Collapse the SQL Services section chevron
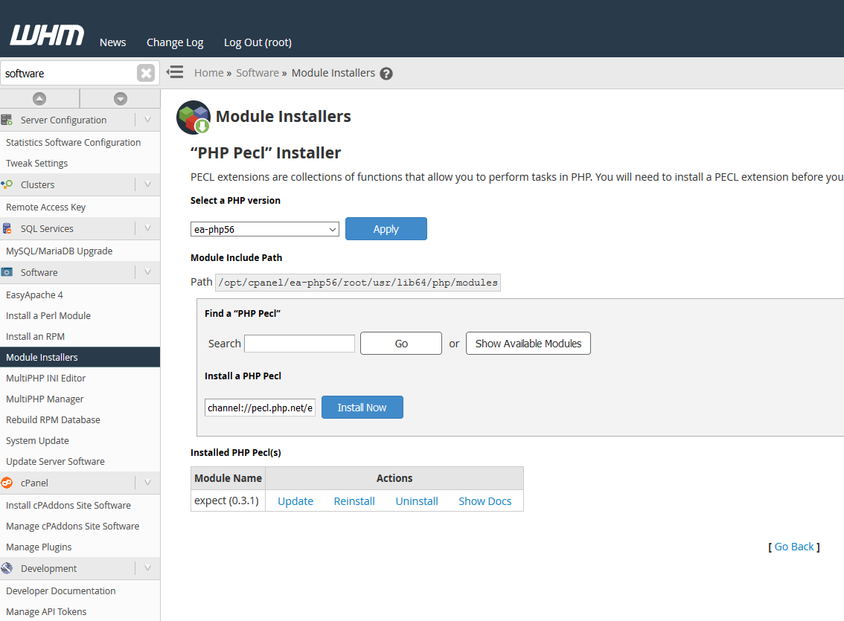The width and height of the screenshot is (844, 621). (x=147, y=228)
